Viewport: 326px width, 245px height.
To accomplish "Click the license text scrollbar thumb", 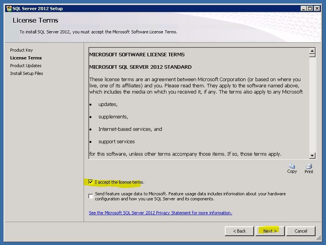I will 312,56.
